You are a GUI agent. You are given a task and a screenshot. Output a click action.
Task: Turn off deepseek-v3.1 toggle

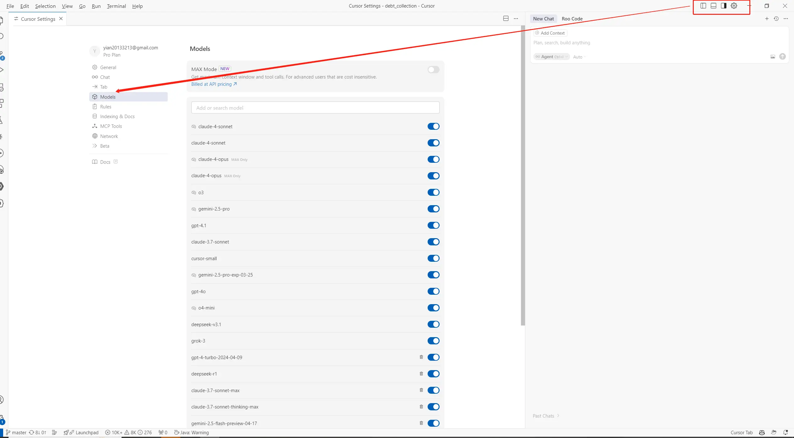(x=433, y=324)
